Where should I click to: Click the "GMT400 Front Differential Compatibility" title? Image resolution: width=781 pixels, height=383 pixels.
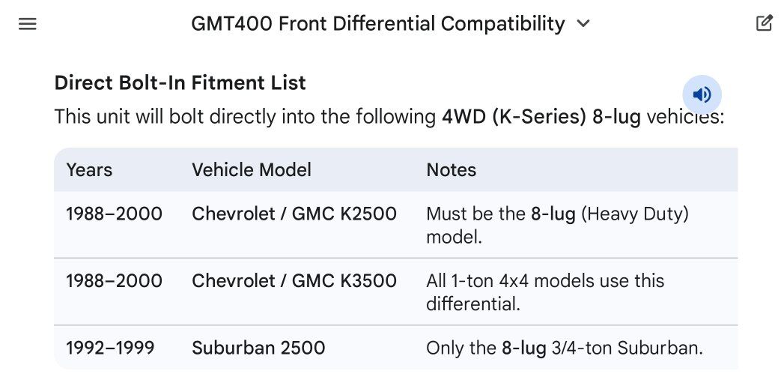click(377, 24)
